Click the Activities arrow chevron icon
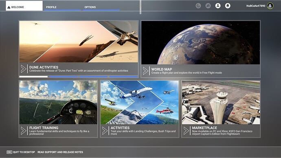The image size is (281, 158). click(105, 131)
